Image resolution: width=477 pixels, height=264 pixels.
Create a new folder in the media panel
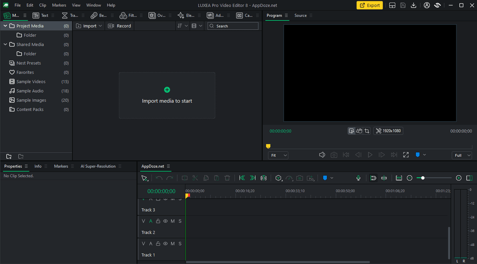(x=9, y=157)
